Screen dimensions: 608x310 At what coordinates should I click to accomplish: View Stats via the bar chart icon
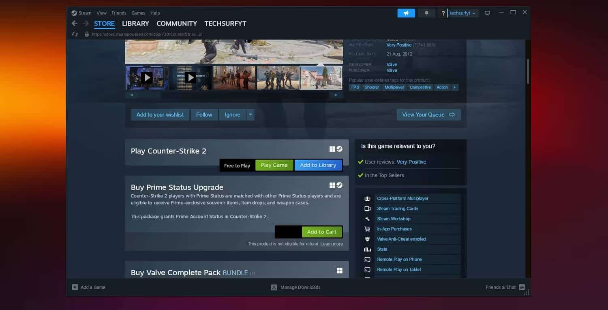click(368, 249)
